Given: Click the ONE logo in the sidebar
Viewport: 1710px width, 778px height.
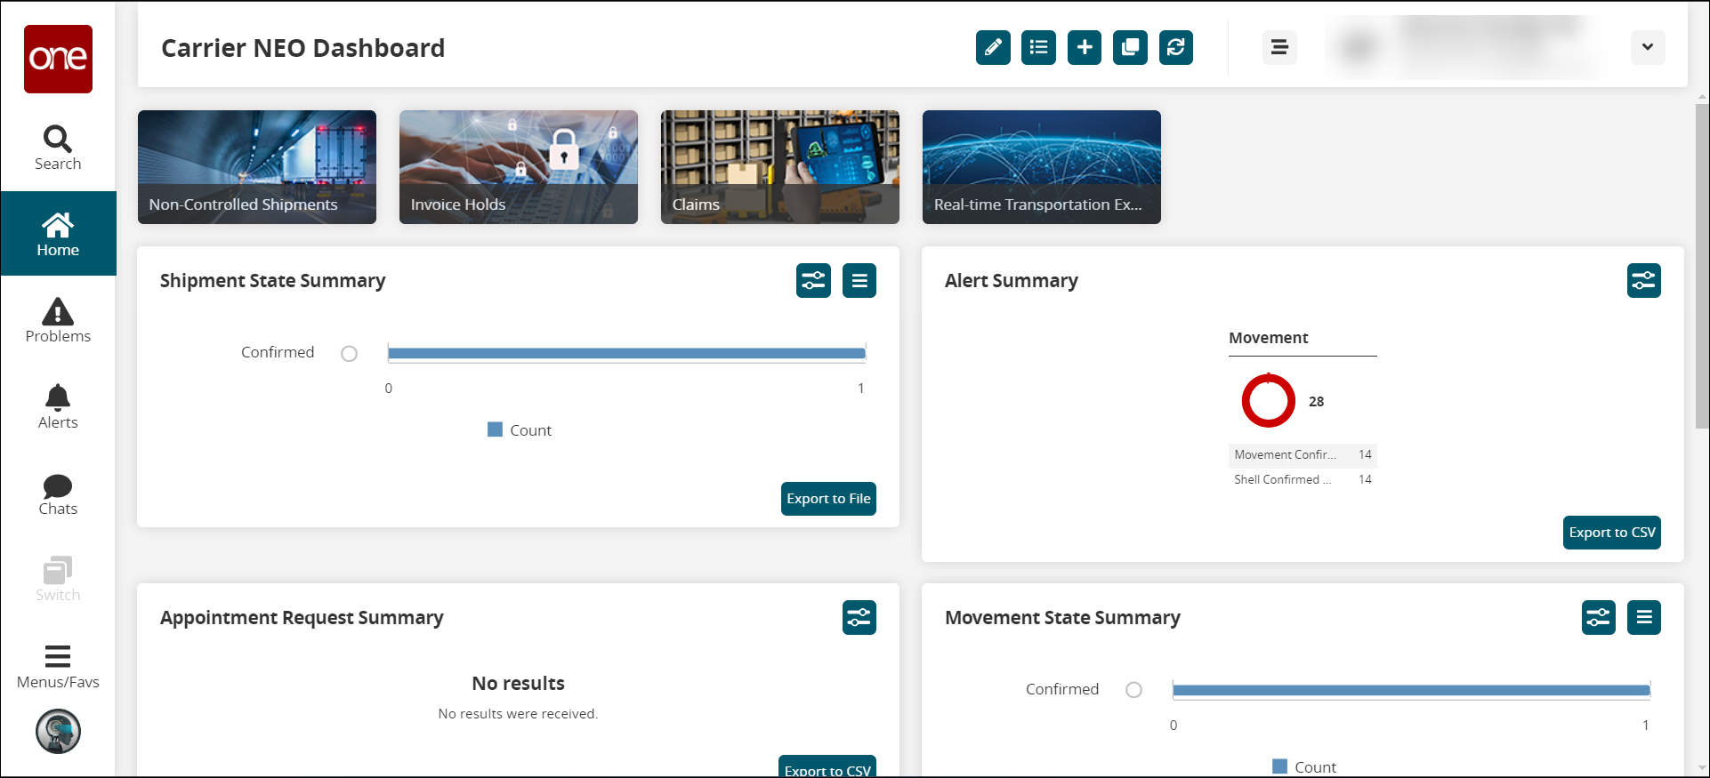Looking at the screenshot, I should (58, 59).
